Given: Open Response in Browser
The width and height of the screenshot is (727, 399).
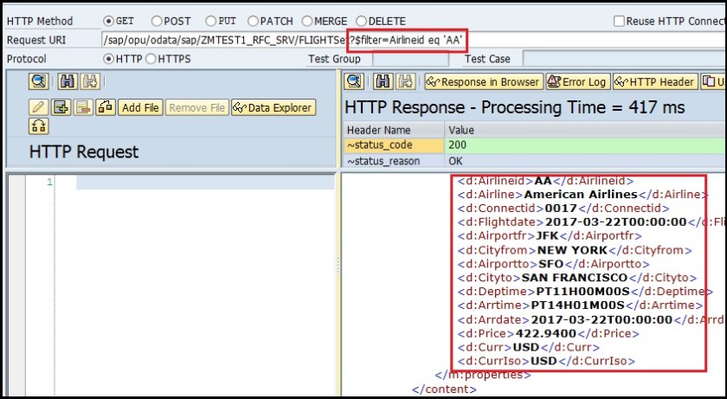Looking at the screenshot, I should (x=484, y=81).
